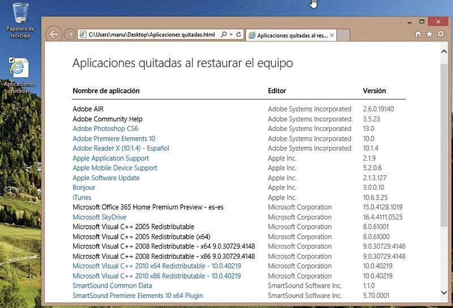The width and height of the screenshot is (453, 308).
Task: Click scrollbar up arrow
Action: click(x=444, y=51)
